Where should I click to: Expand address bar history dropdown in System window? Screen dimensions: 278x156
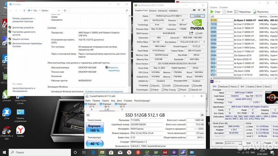[59, 11]
